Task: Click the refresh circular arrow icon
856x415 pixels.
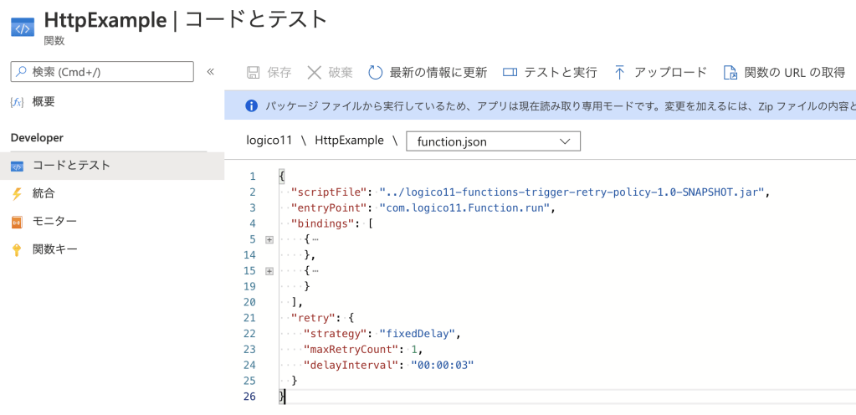Action: [376, 73]
